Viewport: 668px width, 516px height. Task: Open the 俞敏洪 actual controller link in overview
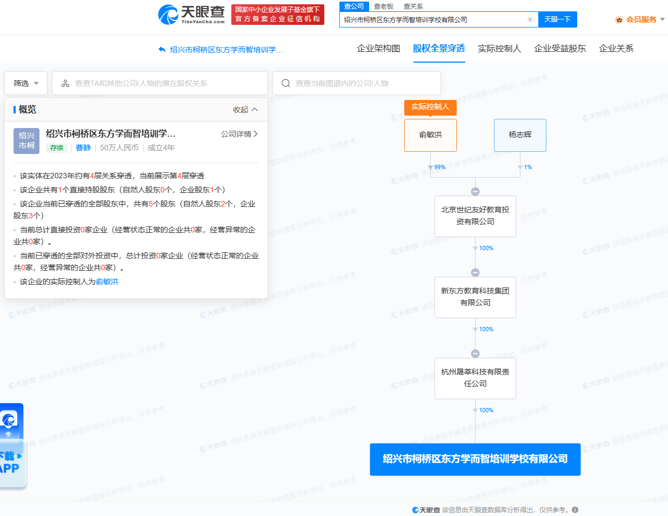pos(107,282)
